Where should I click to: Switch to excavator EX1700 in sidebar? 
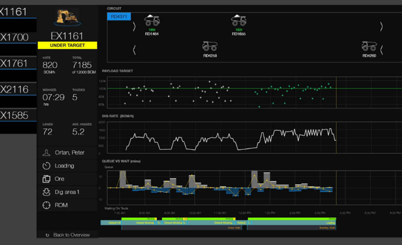point(15,37)
